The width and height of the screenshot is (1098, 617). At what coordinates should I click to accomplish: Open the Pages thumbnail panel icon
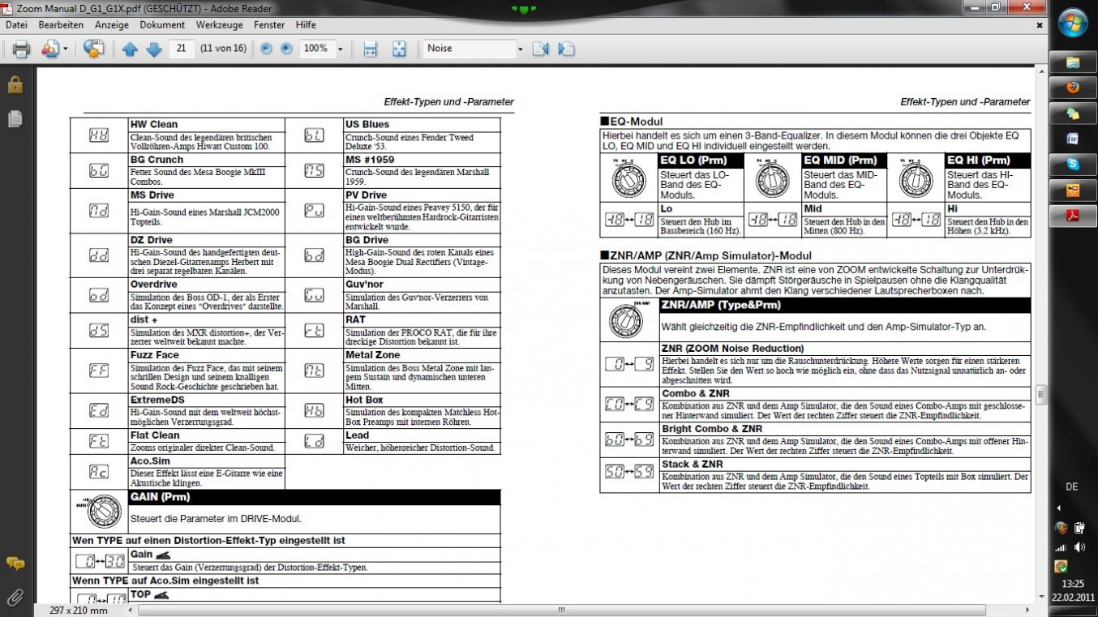[15, 119]
